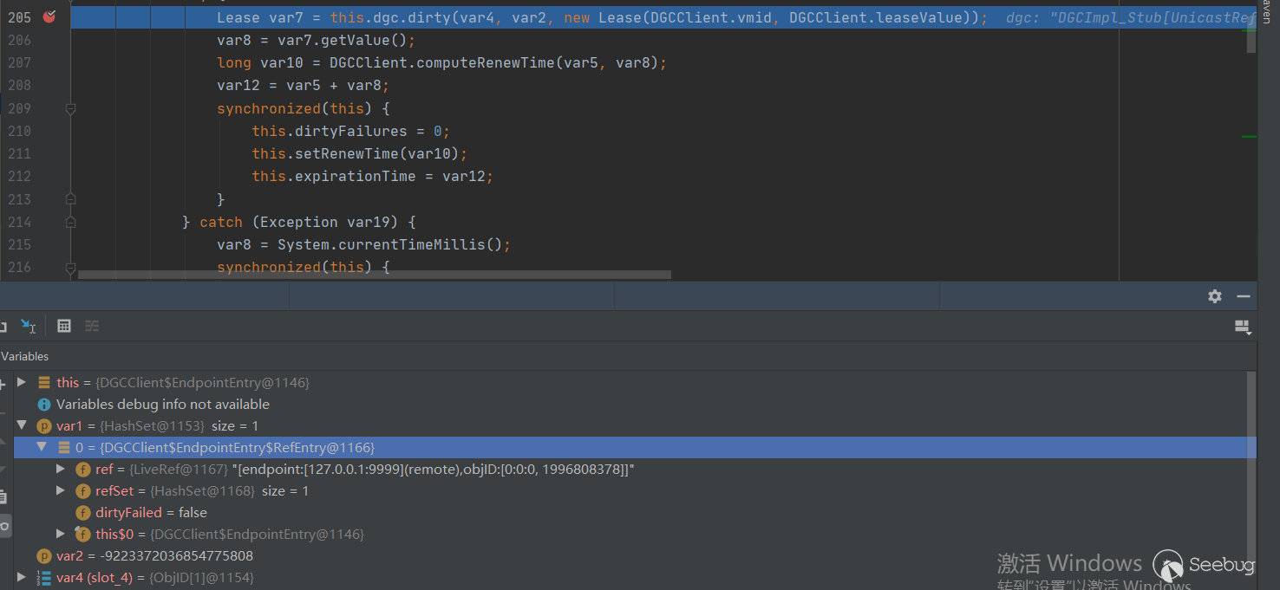1280x590 pixels.
Task: Collapse the var1 HashSet@1153 node
Action: [x=22, y=425]
